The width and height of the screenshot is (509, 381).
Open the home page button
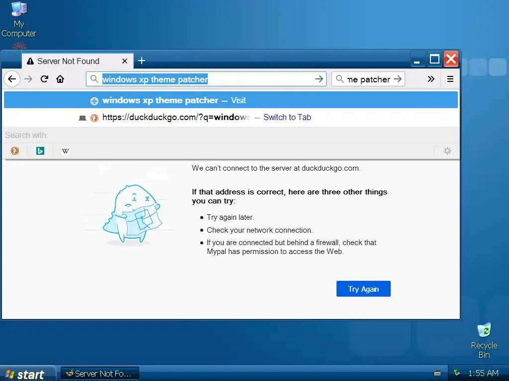(60, 79)
